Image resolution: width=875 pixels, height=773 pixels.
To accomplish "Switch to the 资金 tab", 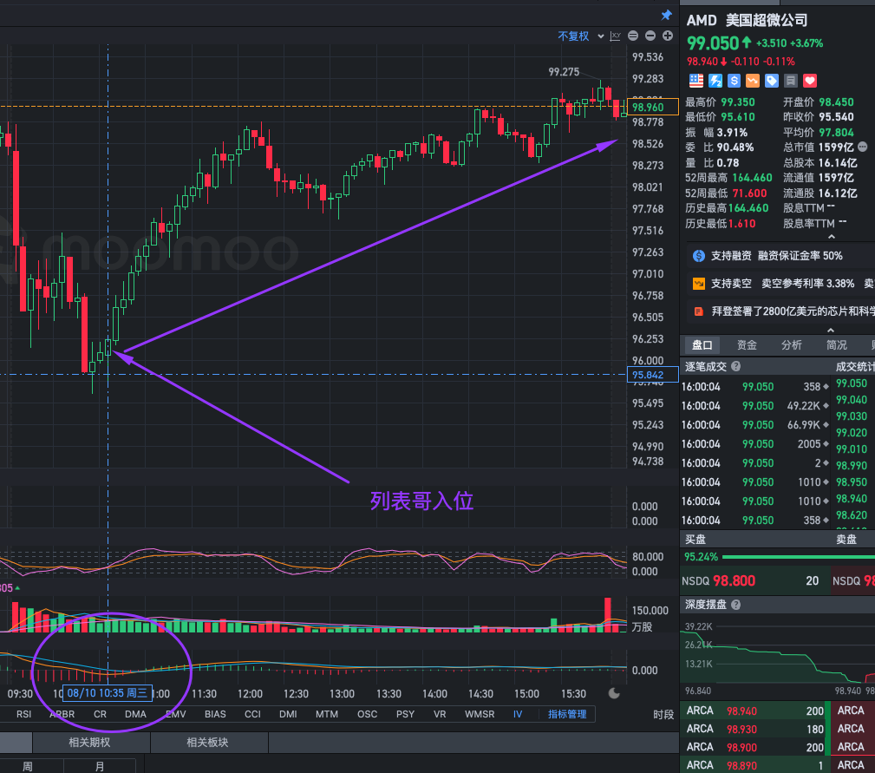I will click(x=746, y=344).
